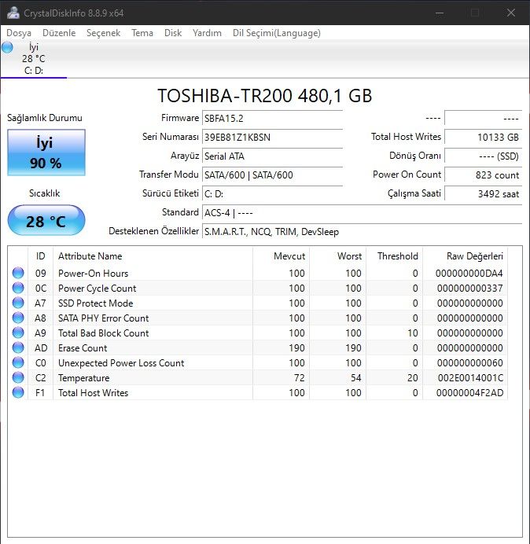The height and width of the screenshot is (544, 530).
Task: Select the C: D: disk tab status orb
Action: [7, 47]
